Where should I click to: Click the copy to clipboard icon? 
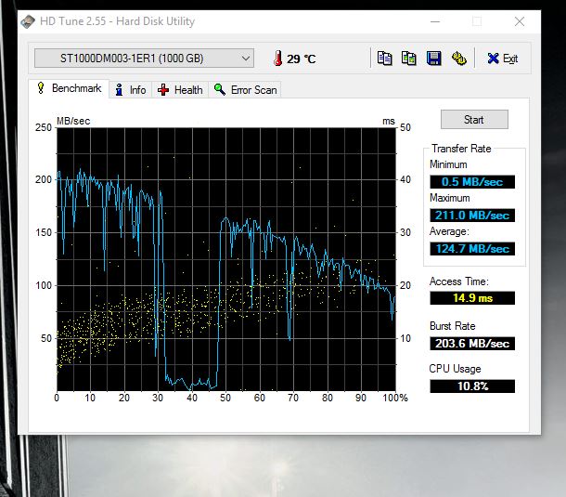[384, 59]
